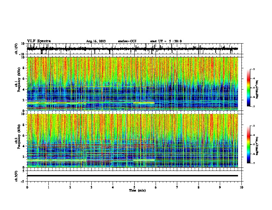Click the time axis tick label '3'
This screenshot has width=272, height=210.
[x=91, y=187]
